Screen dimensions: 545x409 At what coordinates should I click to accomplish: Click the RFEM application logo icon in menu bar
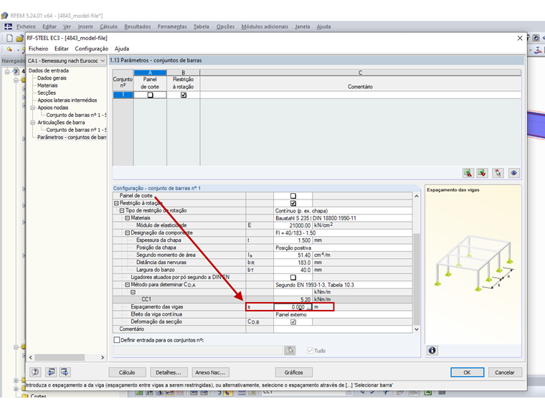point(8,27)
